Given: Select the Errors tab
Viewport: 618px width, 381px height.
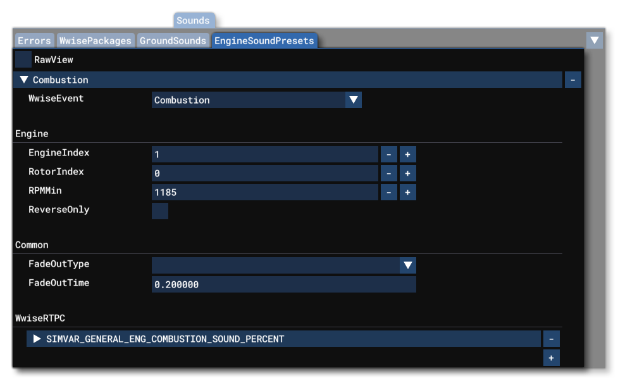Looking at the screenshot, I should [34, 40].
